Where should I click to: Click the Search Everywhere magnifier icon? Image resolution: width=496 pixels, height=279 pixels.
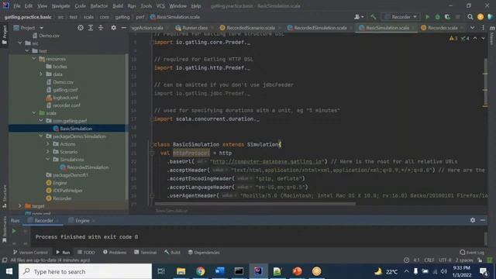pyautogui.click(x=470, y=17)
